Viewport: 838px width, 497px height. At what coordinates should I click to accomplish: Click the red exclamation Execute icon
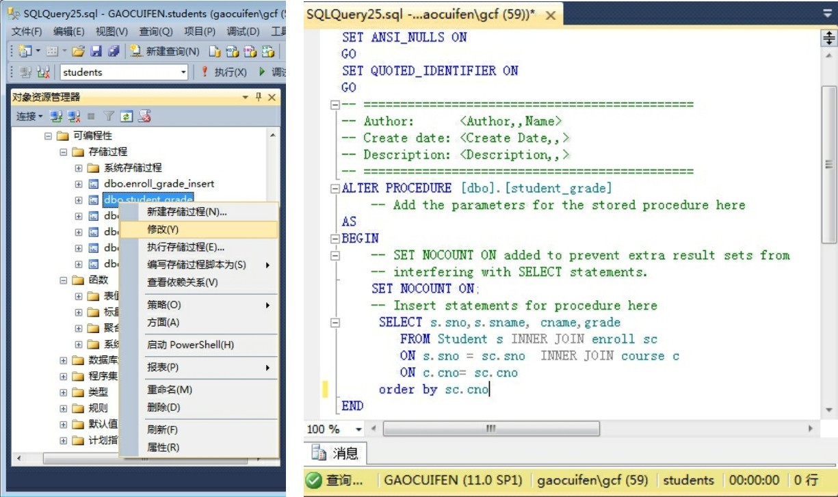click(x=204, y=72)
